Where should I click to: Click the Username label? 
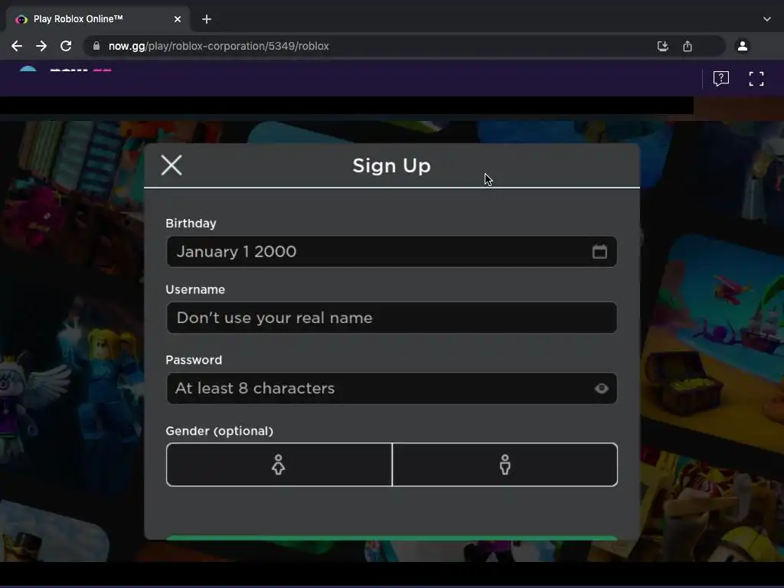click(195, 289)
